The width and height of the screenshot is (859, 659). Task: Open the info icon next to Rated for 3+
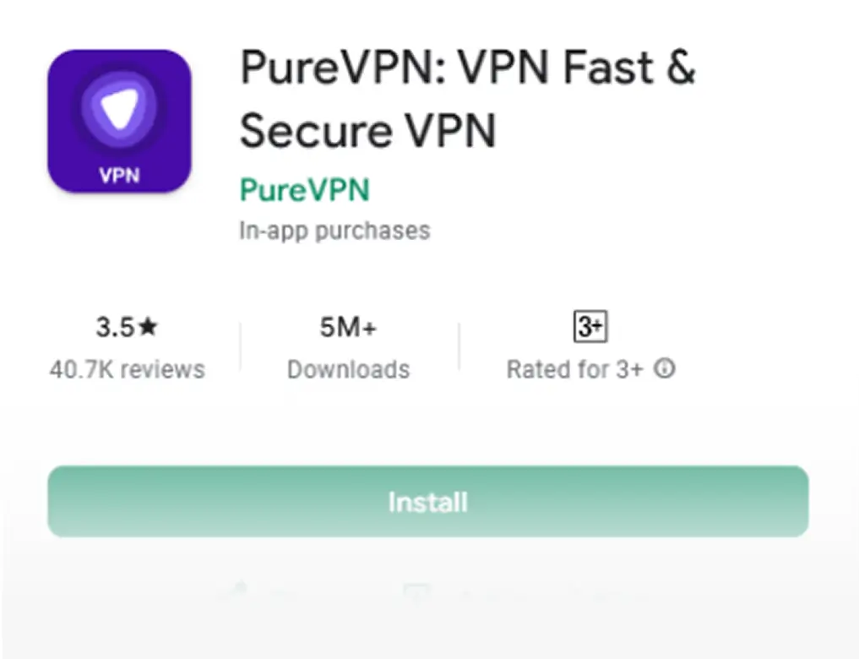(x=664, y=368)
